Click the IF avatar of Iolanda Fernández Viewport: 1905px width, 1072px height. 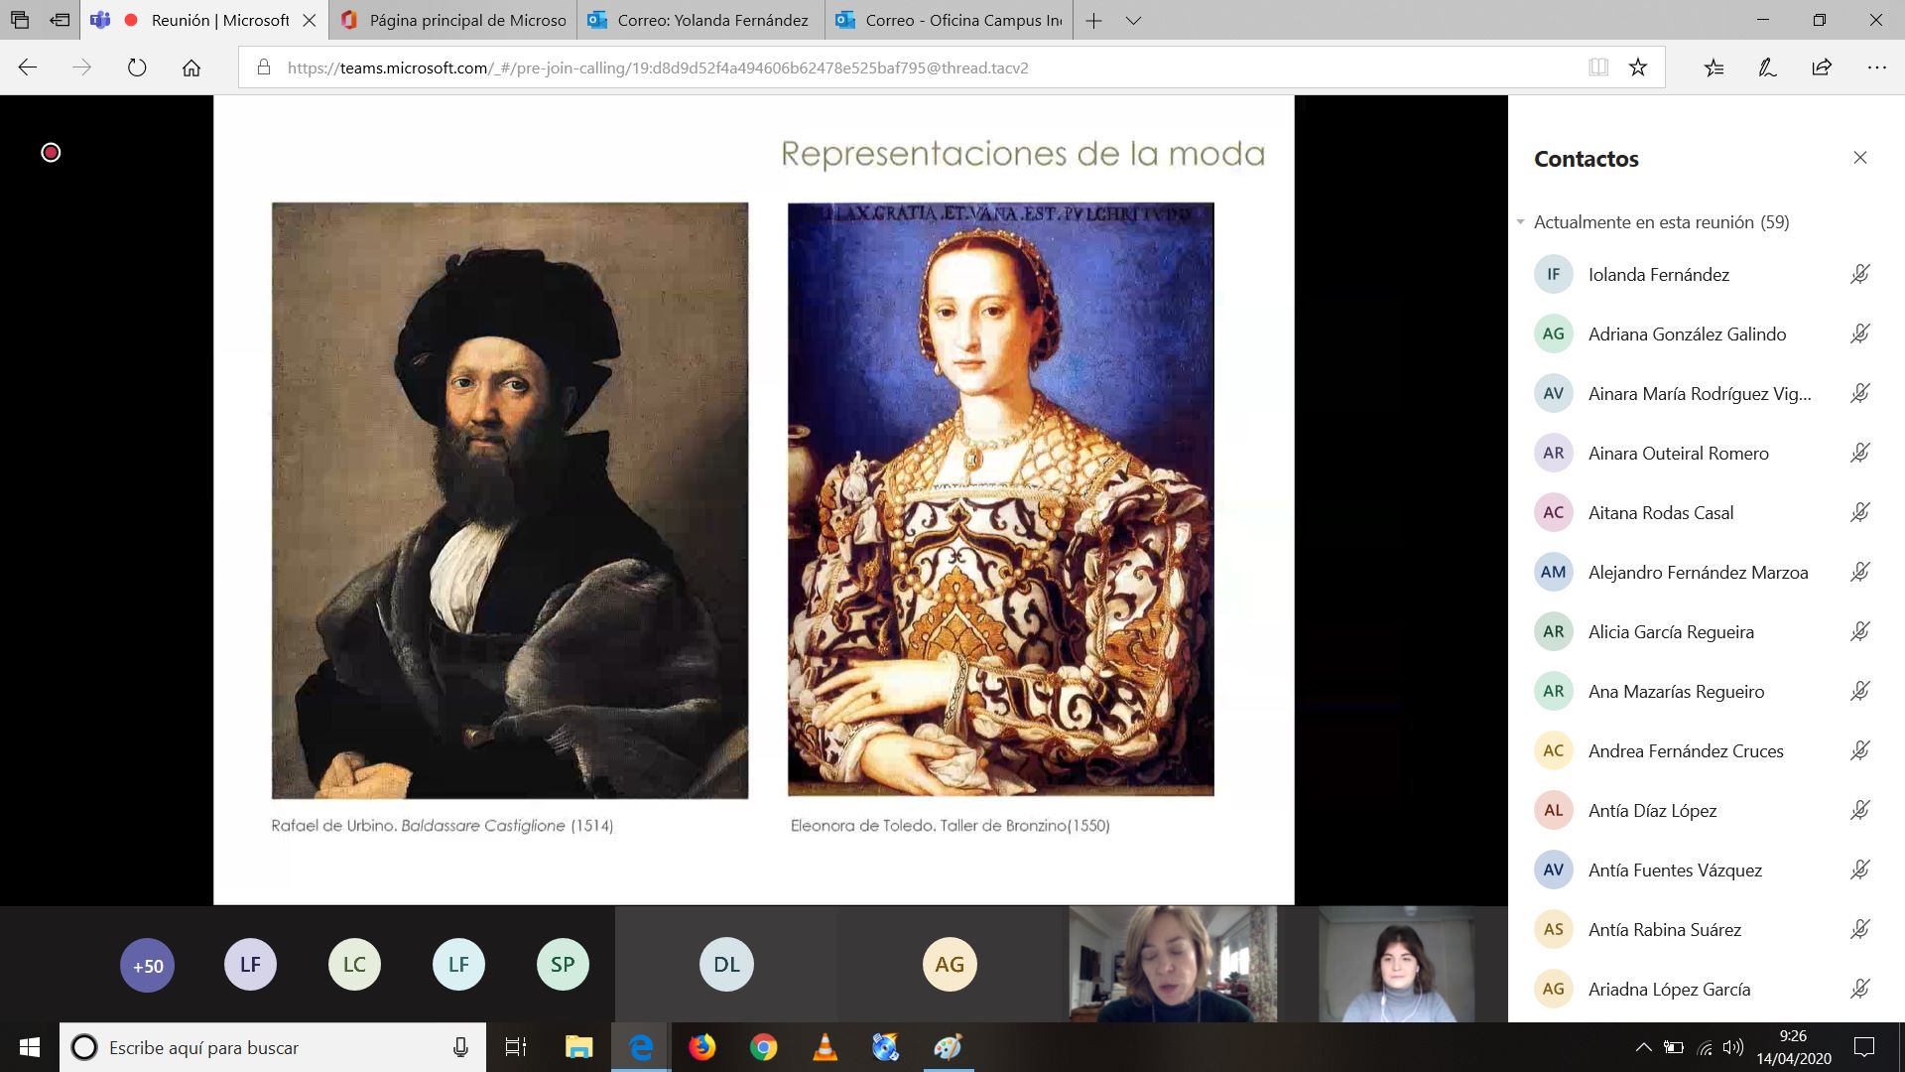(x=1553, y=274)
